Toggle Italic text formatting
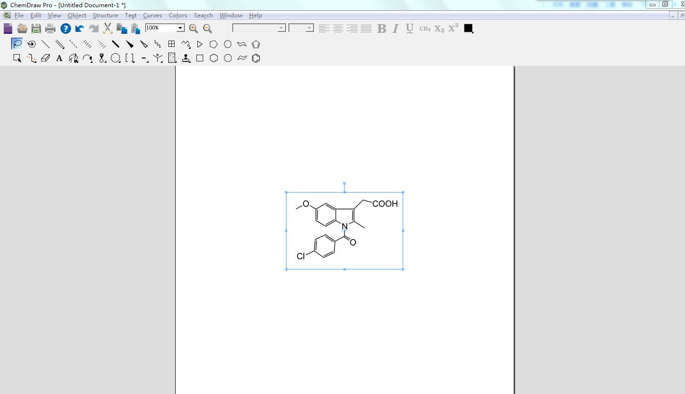 coord(395,29)
